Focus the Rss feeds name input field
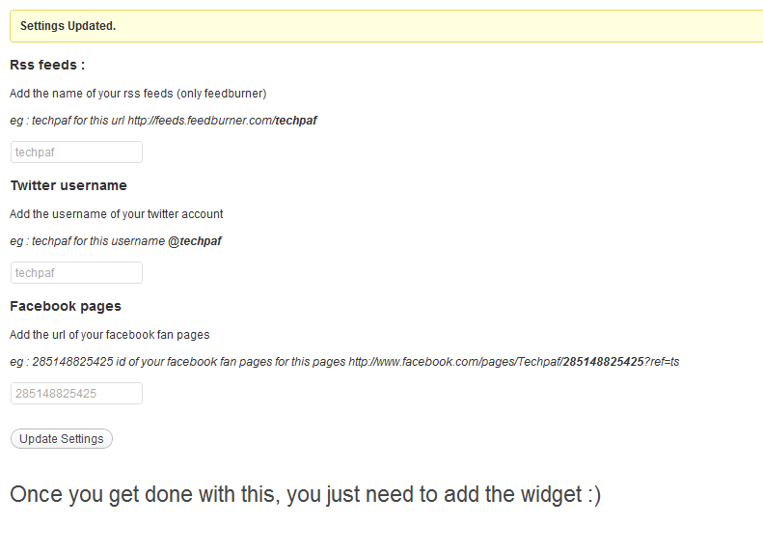763x553 pixels. 76,152
